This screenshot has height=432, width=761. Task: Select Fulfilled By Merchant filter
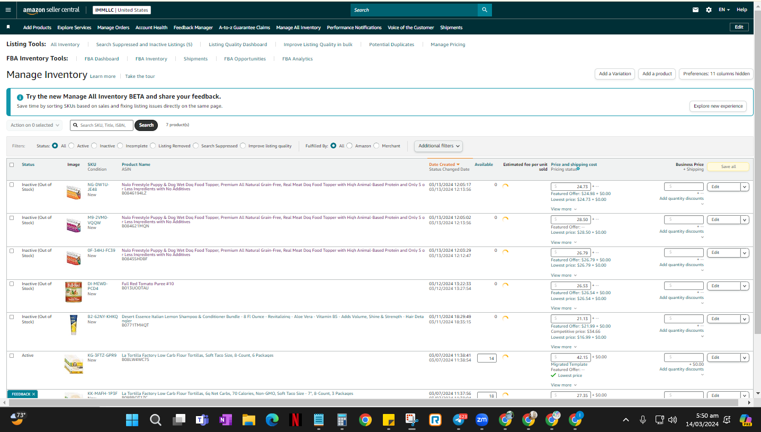[377, 146]
